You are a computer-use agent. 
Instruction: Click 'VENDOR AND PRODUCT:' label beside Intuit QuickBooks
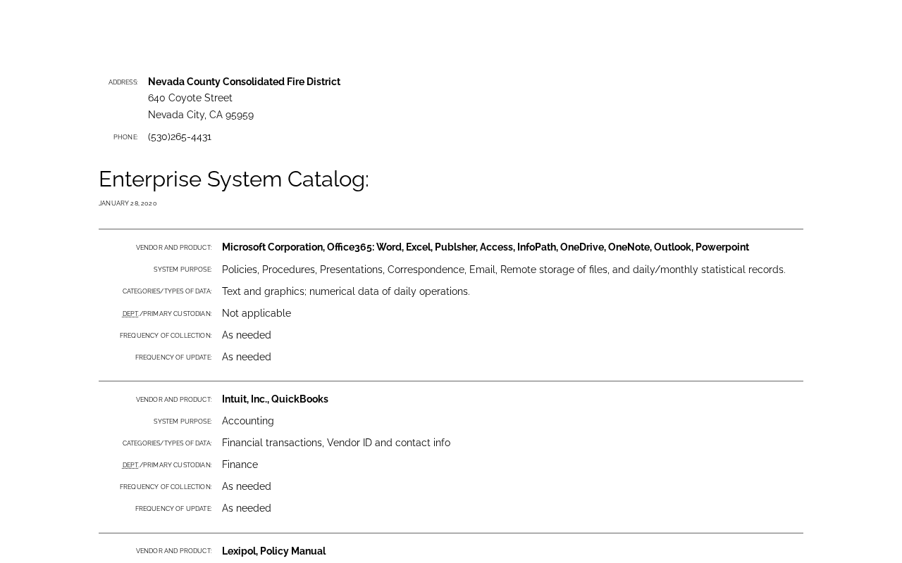tap(173, 400)
